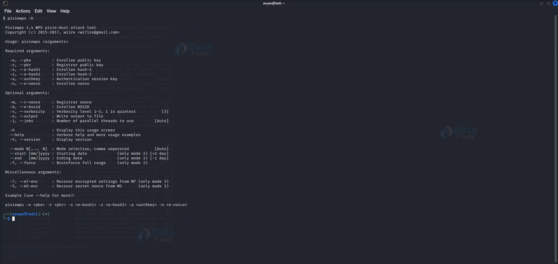
Task: Click the '-n, --e-nonce' Enrollee nonce line
Action: click(x=50, y=84)
